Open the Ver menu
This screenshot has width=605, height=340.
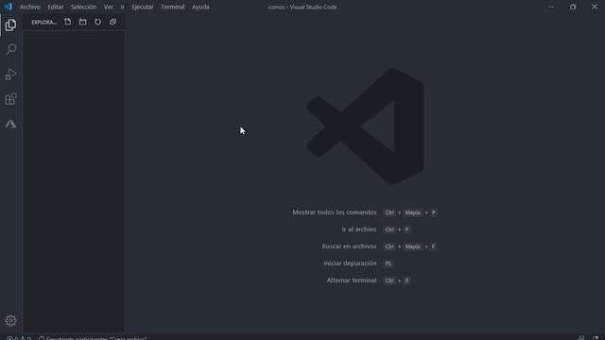point(109,7)
